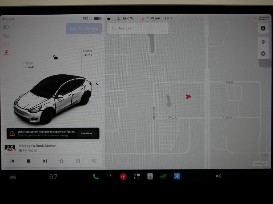Tap the volume speaker icon
Image resolution: width=273 pixels, height=204 pixels.
pos(218,176)
